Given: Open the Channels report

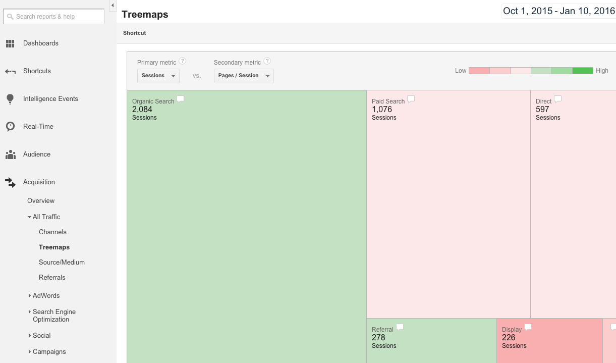Looking at the screenshot, I should 52,232.
